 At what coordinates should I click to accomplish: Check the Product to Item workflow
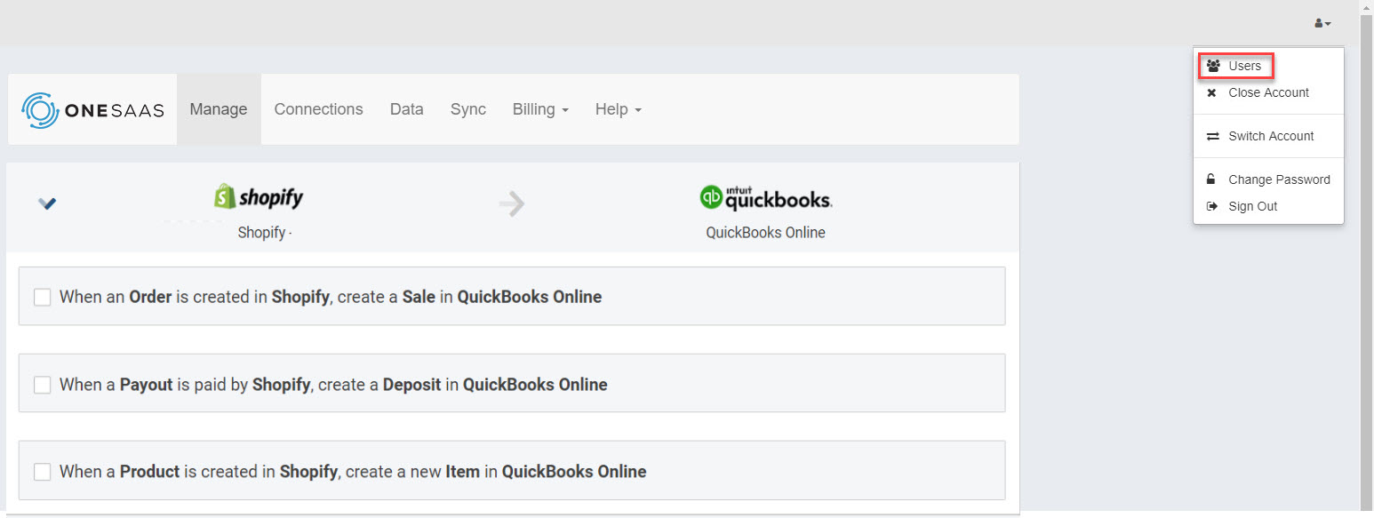(42, 472)
